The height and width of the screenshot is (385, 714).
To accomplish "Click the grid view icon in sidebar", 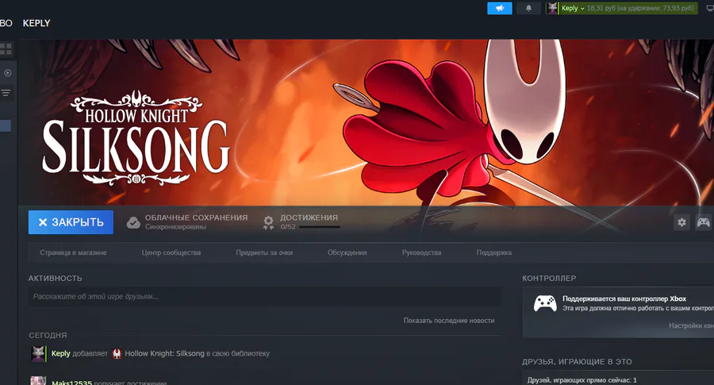I will click(x=6, y=48).
